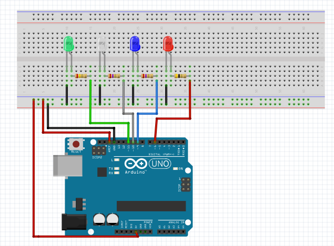Viewport: 334px width, 246px height.
Task: Click the right round capacitor
Action: (x=113, y=219)
